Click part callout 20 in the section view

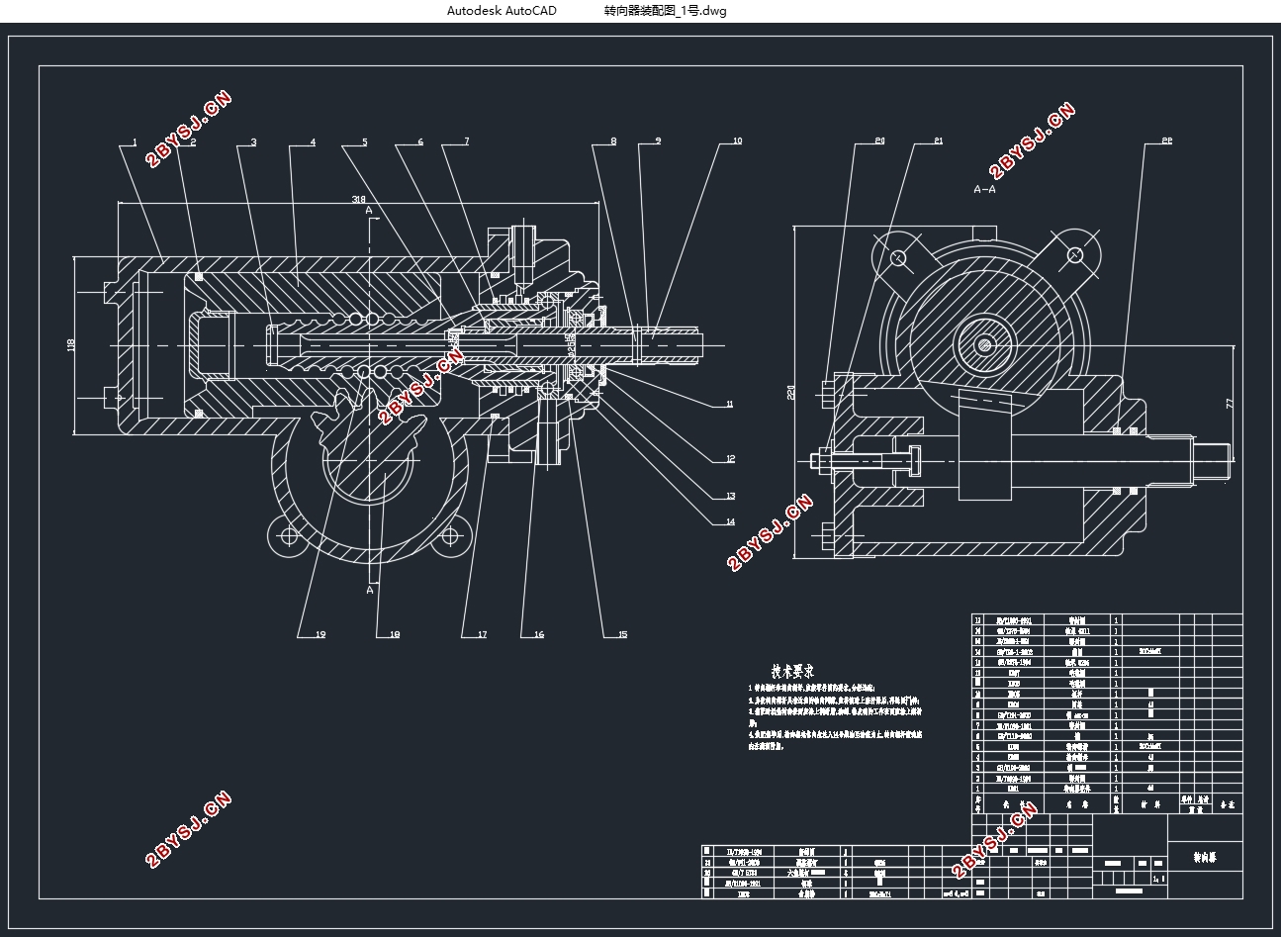click(x=878, y=141)
